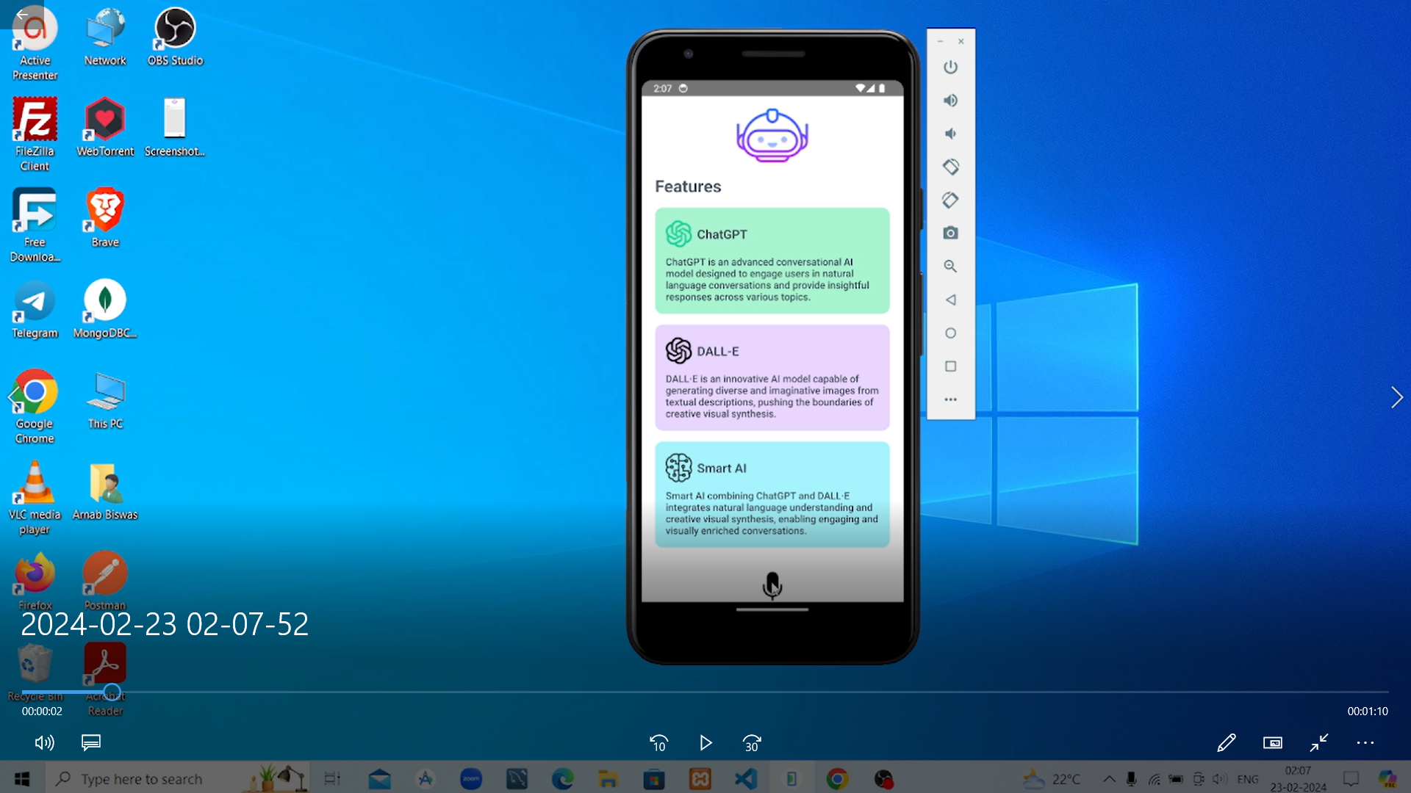Open Zoom from the taskbar
Screen dimensions: 1411x793
click(x=471, y=778)
